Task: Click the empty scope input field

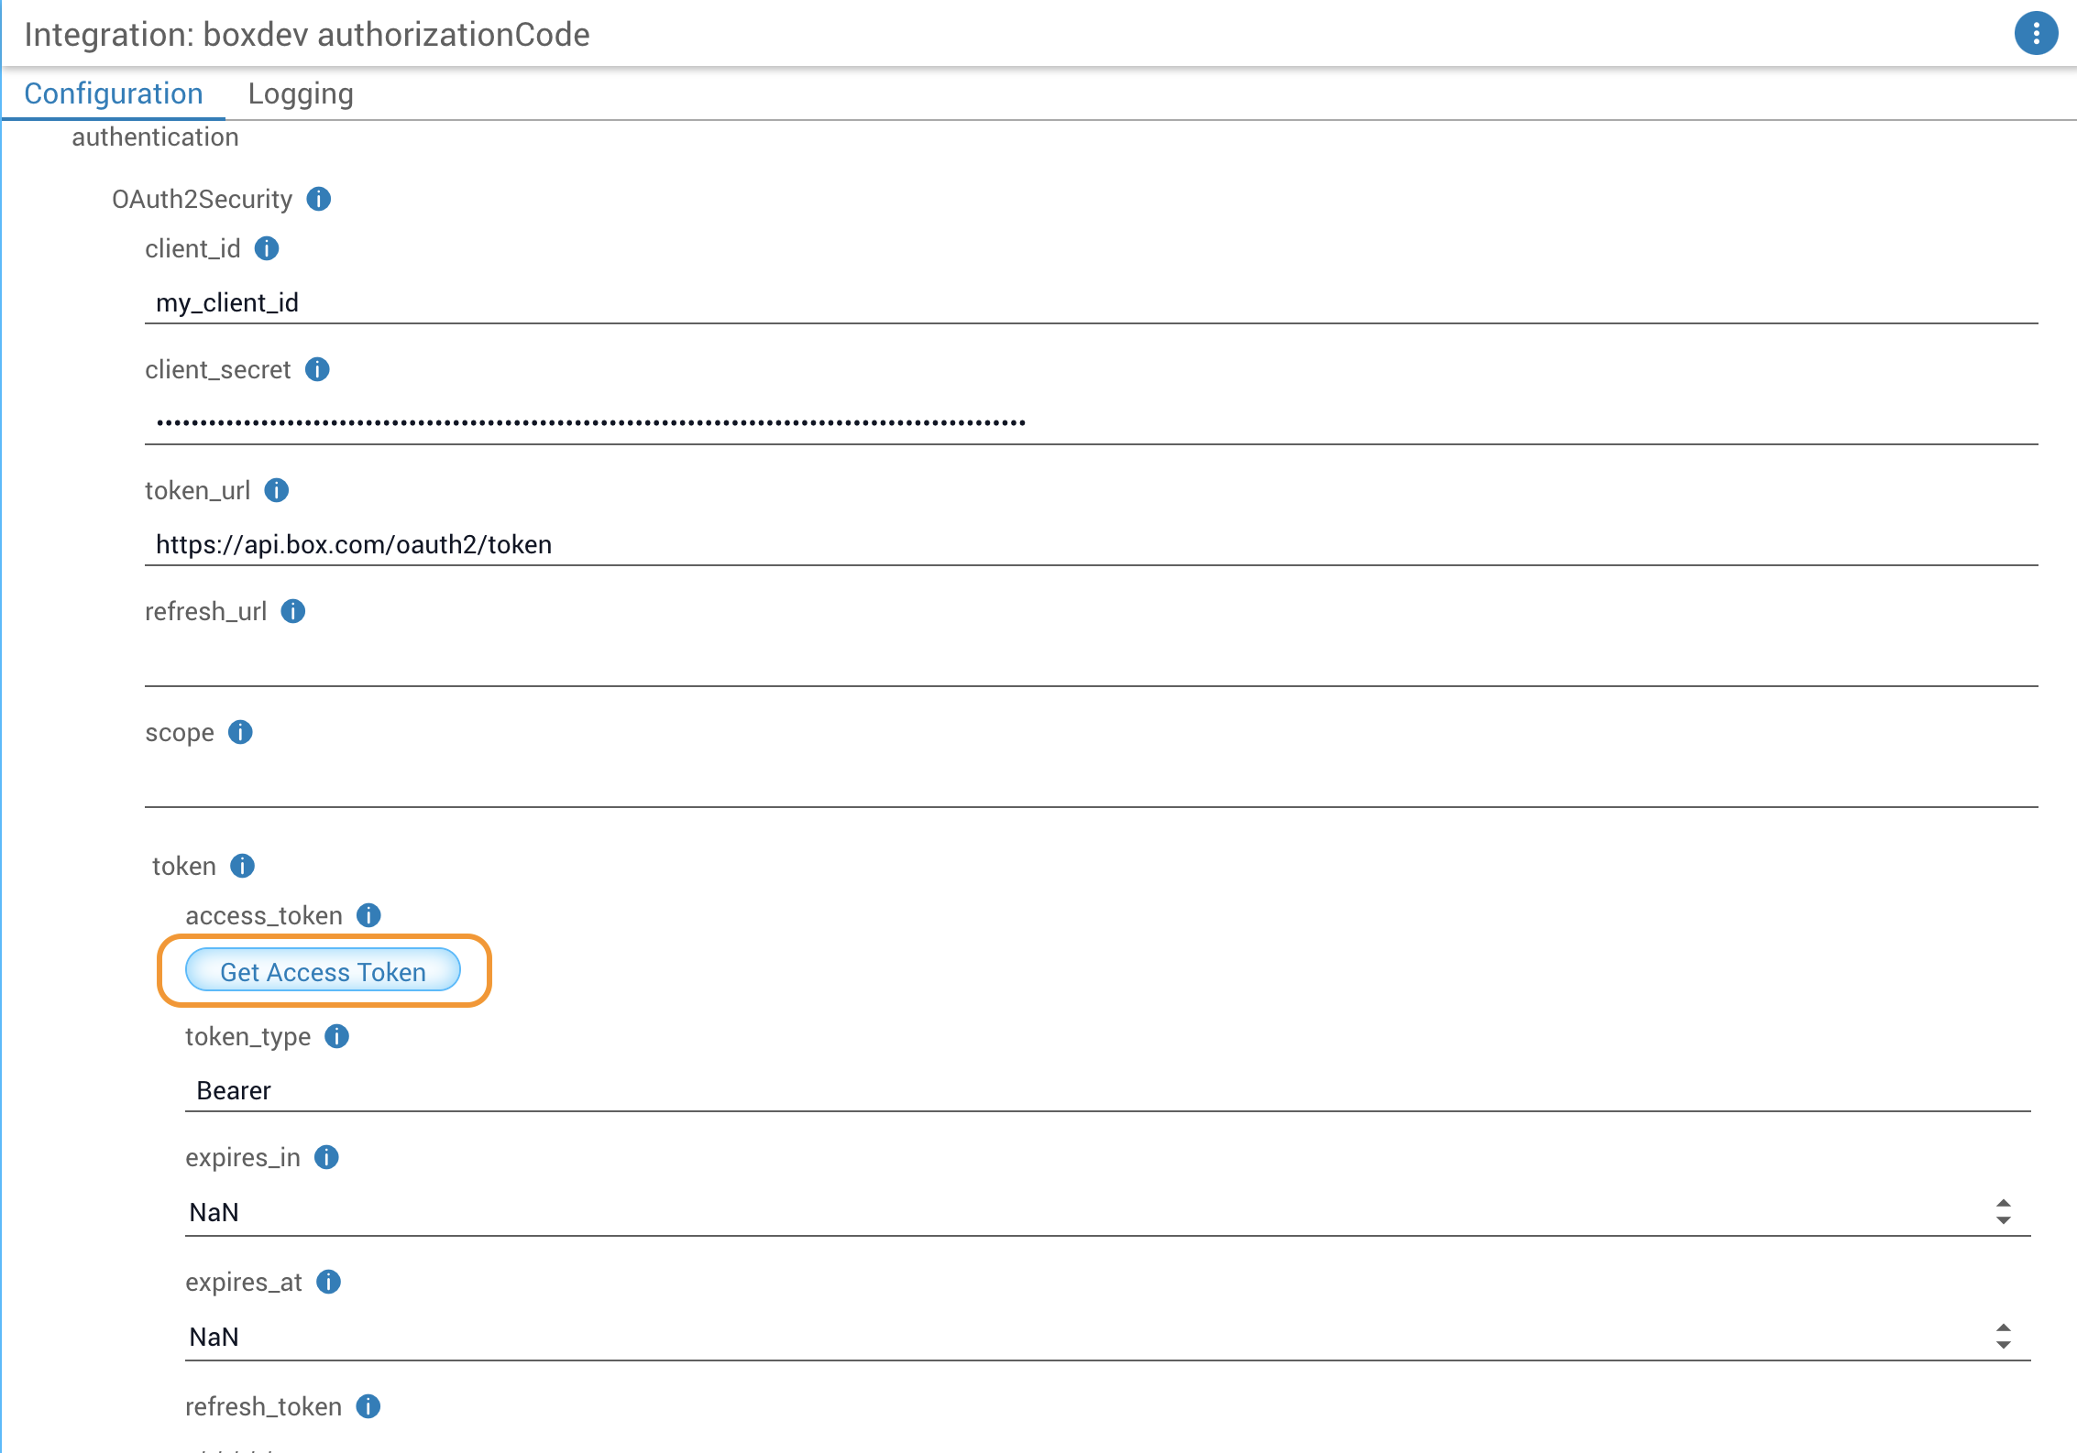Action: point(1091,785)
